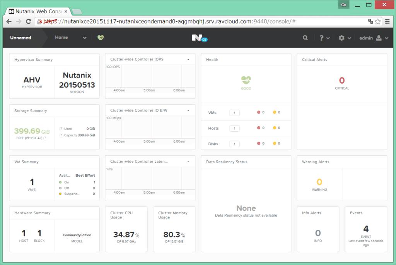Click the green GOOD health heart icon
Screen dimensions: 396x265
point(246,80)
